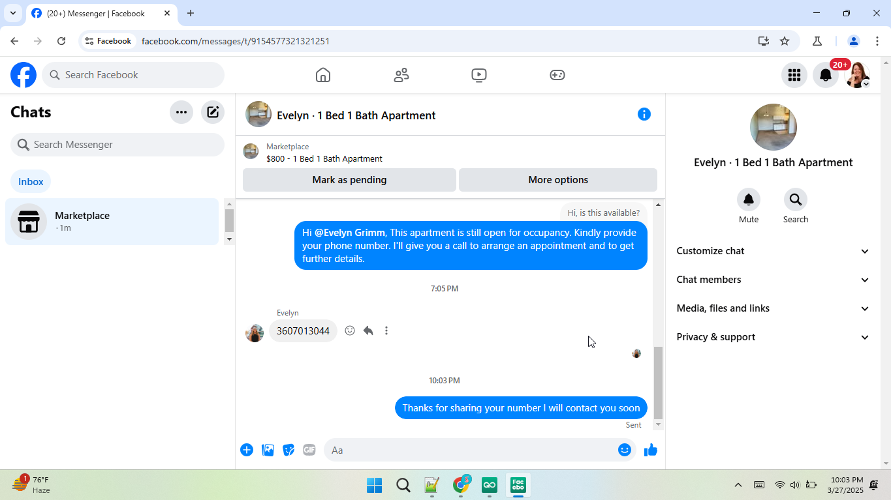Open the emoji picker in message box
This screenshot has width=891, height=500.
click(625, 450)
